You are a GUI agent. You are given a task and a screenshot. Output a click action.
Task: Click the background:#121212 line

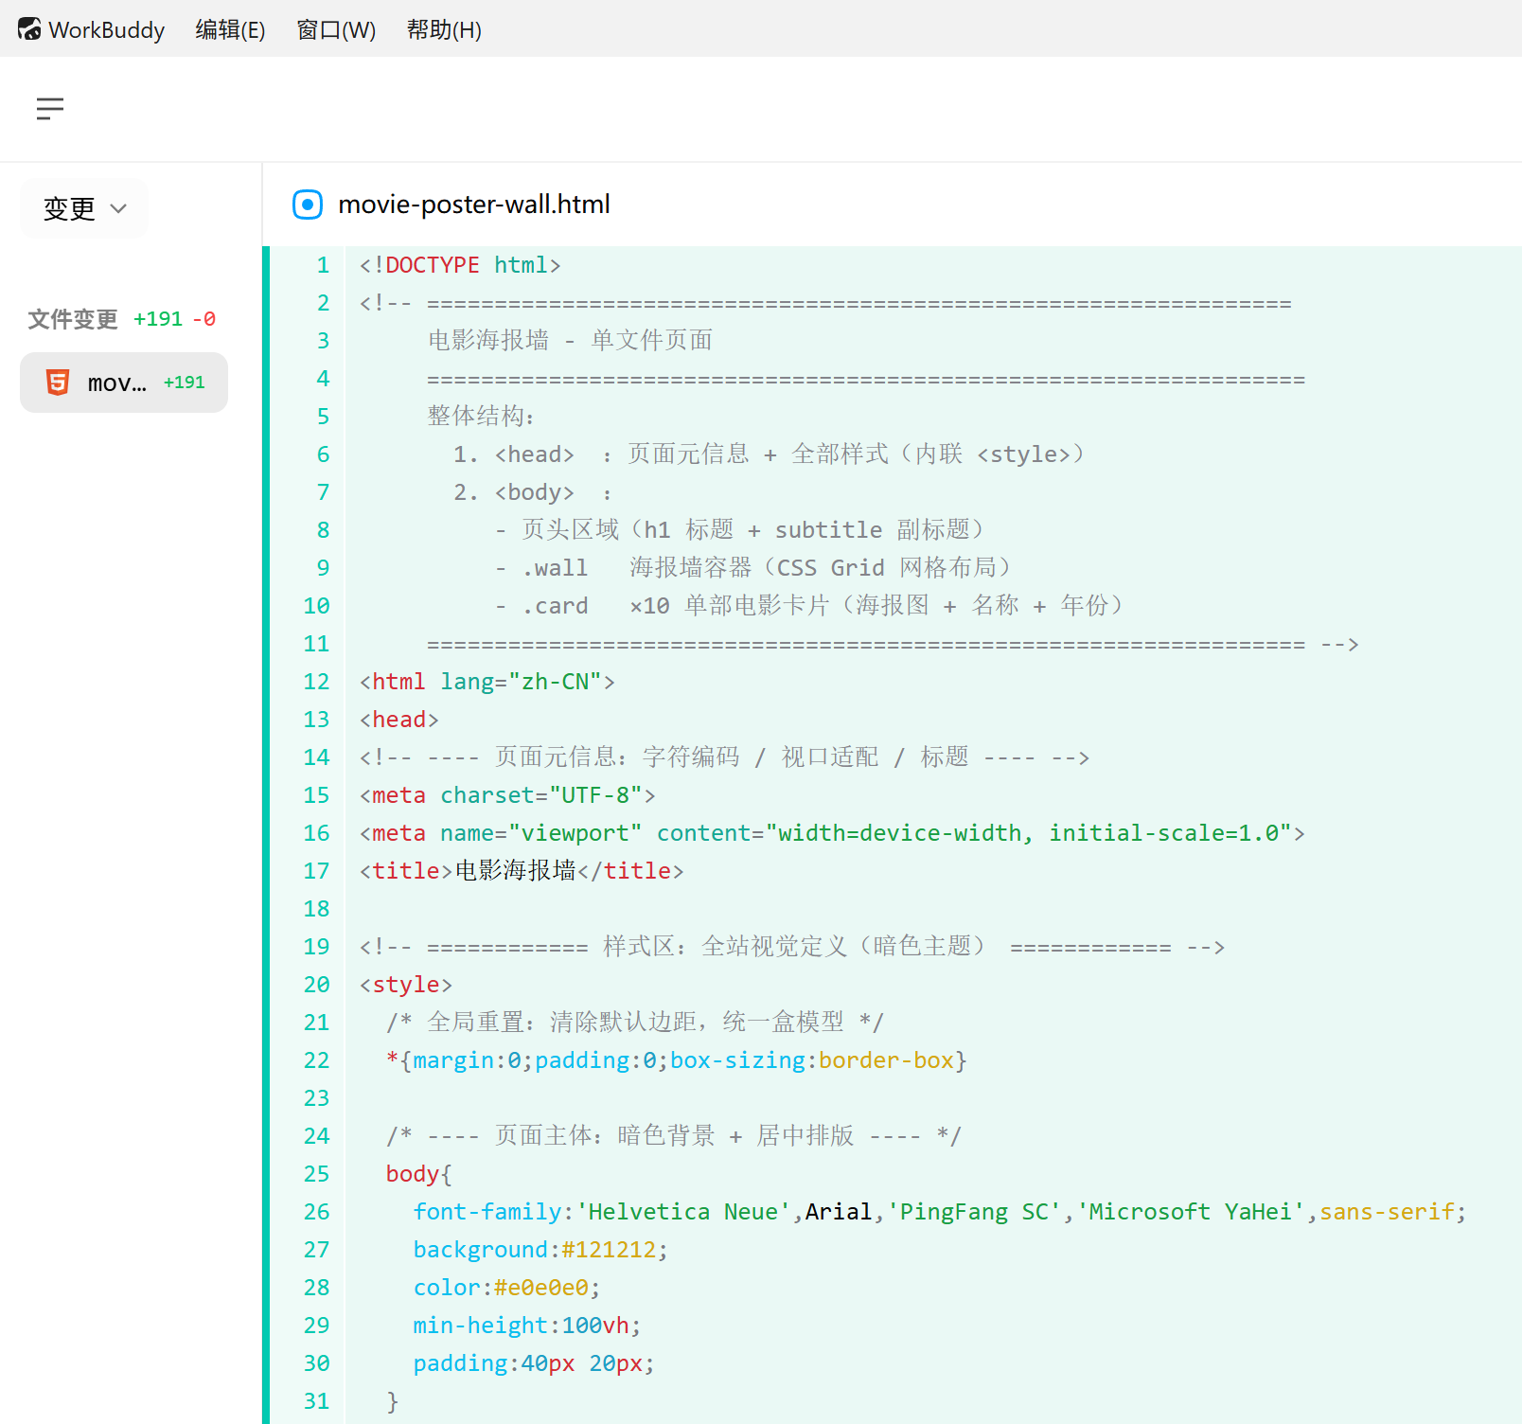[540, 1250]
